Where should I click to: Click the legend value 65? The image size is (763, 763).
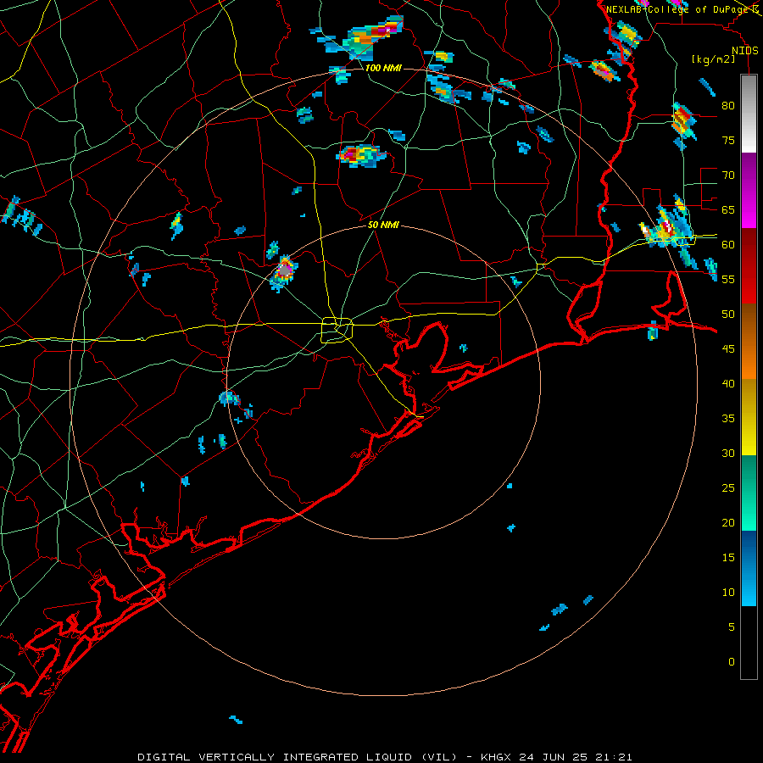coord(728,209)
